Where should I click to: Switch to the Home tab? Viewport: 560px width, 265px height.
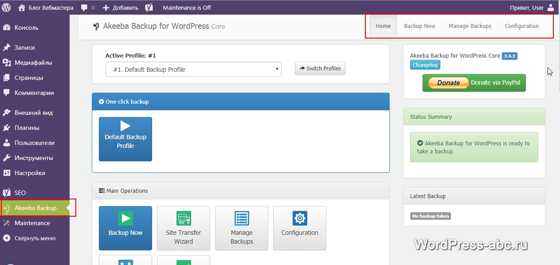click(x=383, y=26)
